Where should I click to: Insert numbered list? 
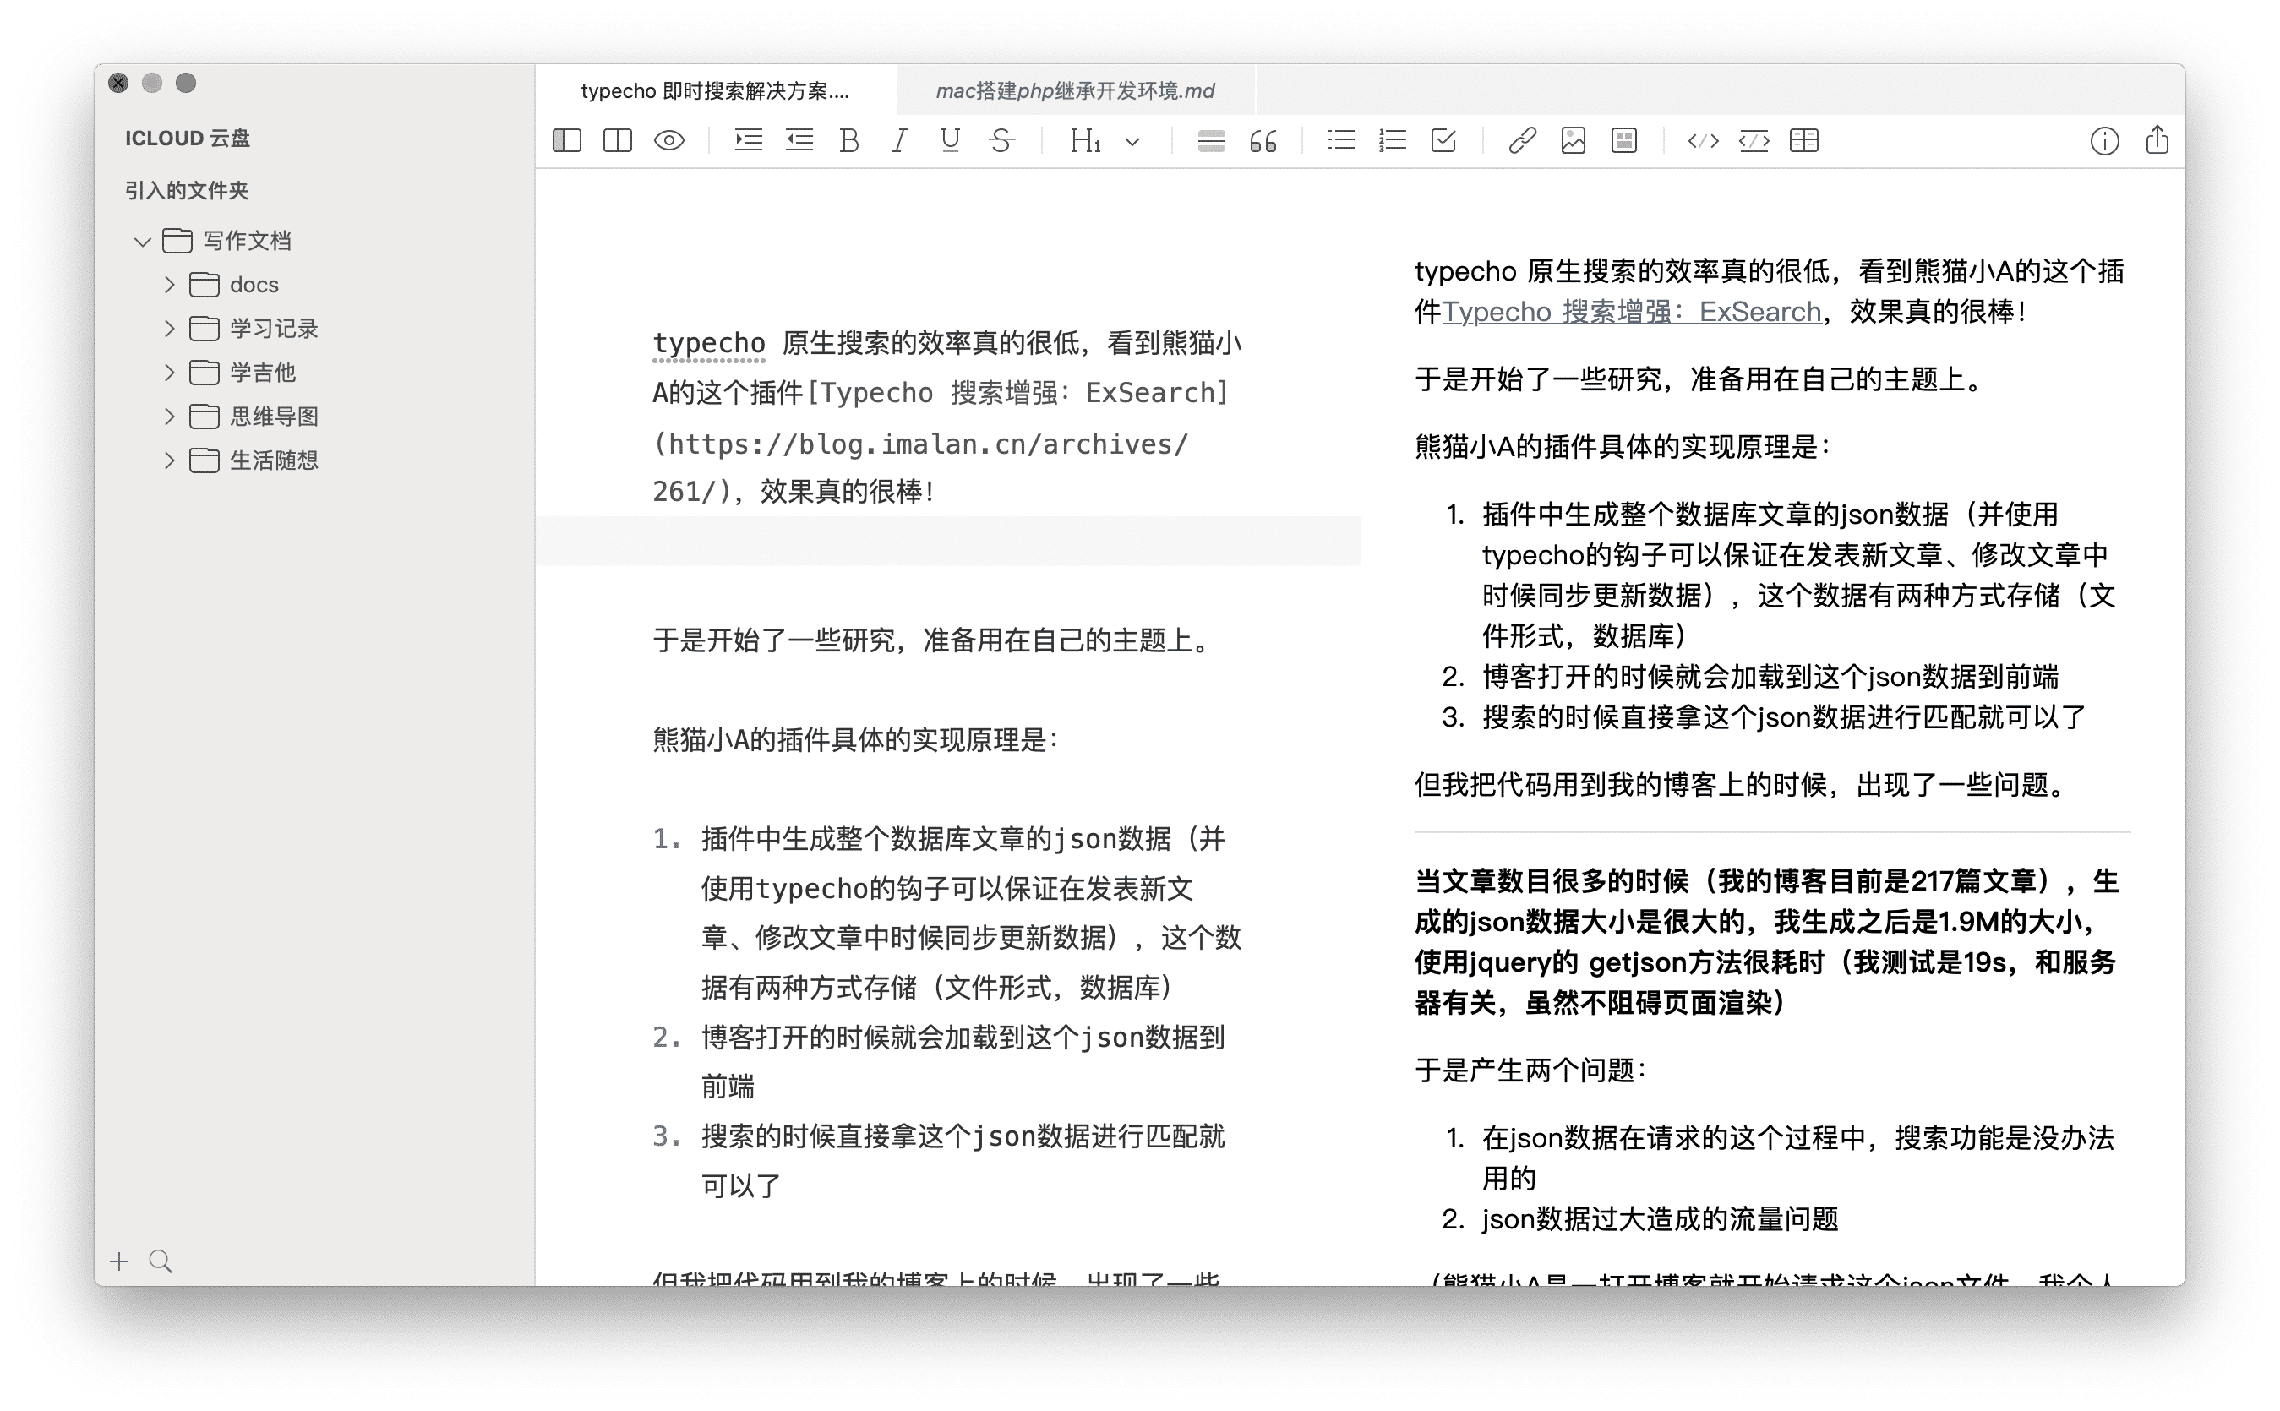point(1392,141)
